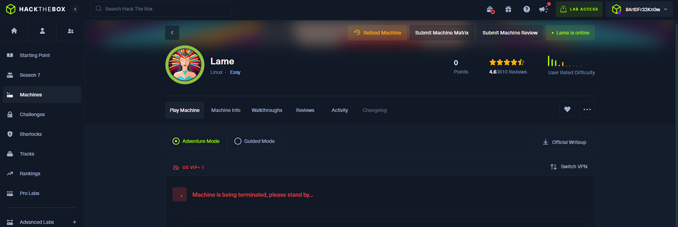678x227 pixels.
Task: Click the Lame is online status button
Action: (570, 33)
